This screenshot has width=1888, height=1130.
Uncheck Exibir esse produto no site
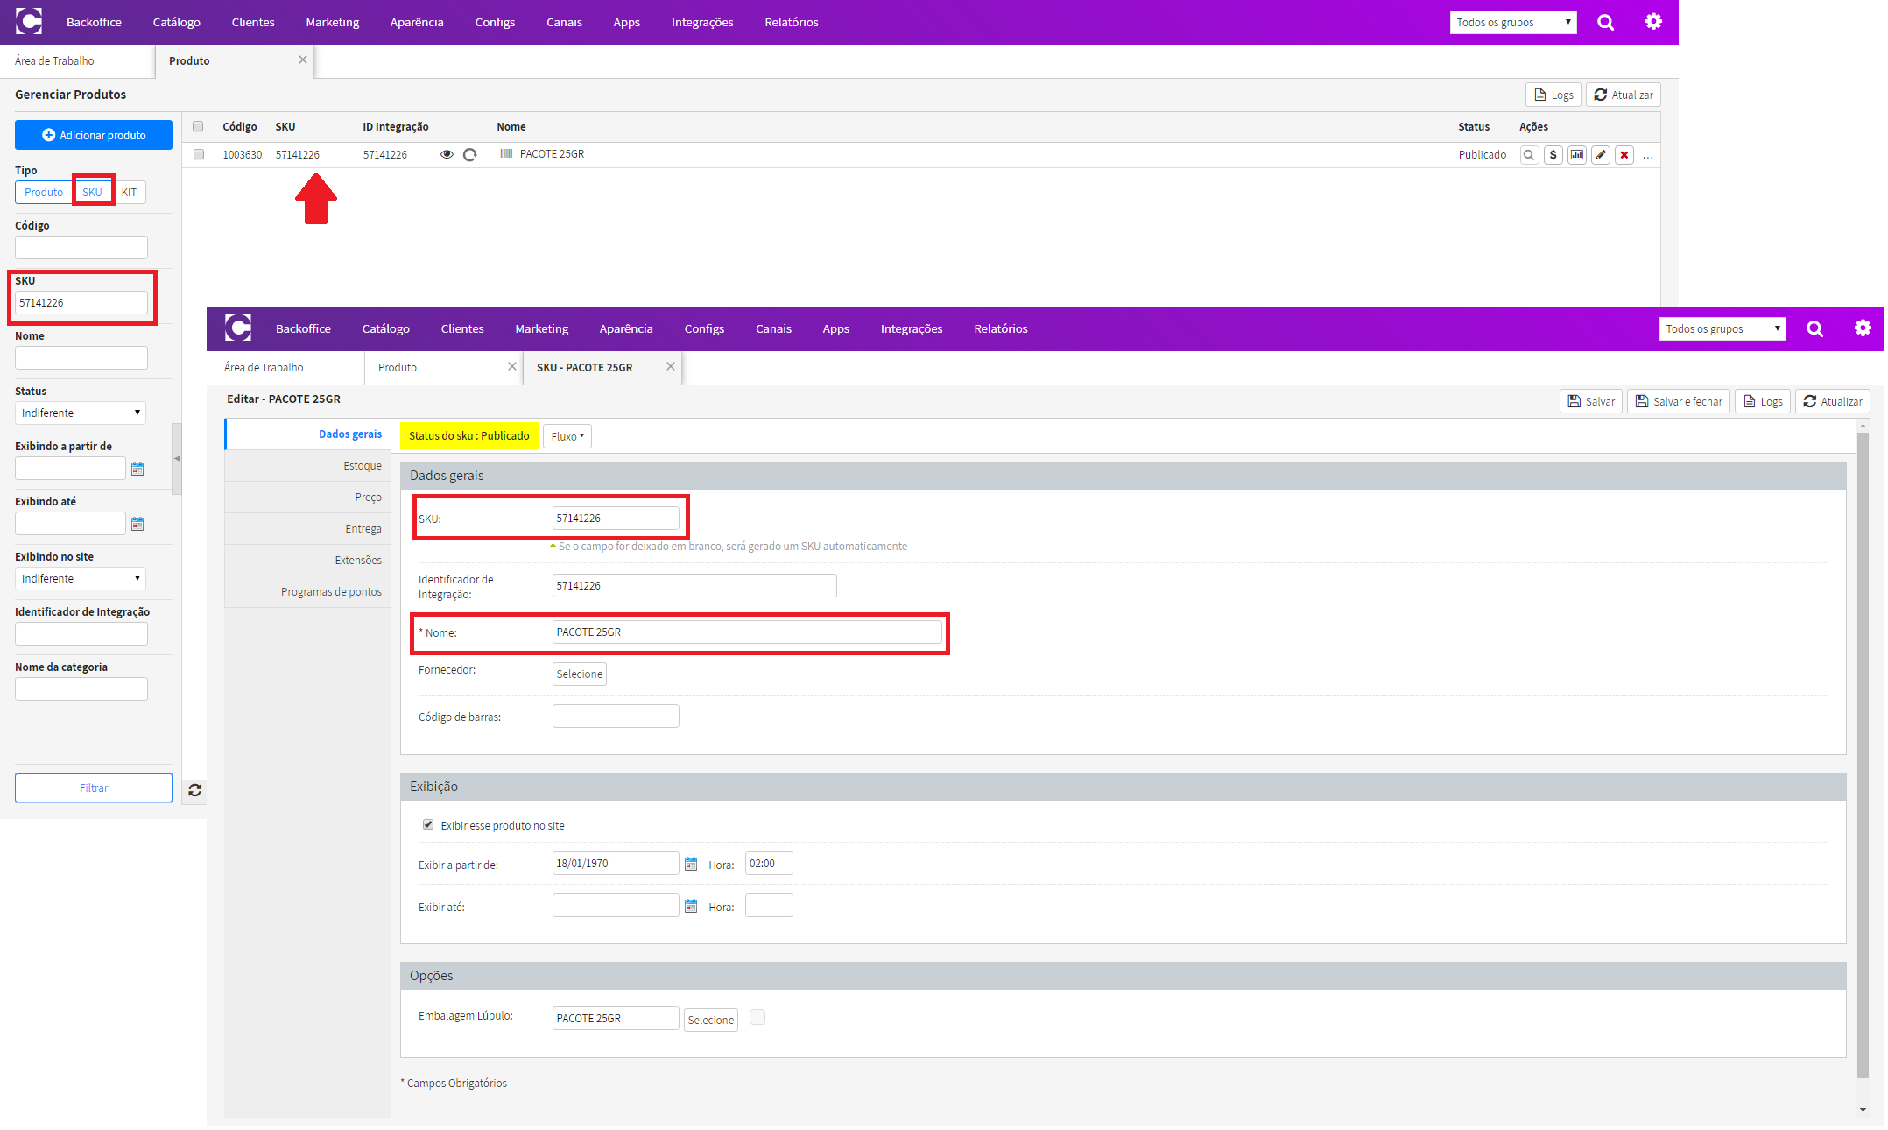pos(428,824)
